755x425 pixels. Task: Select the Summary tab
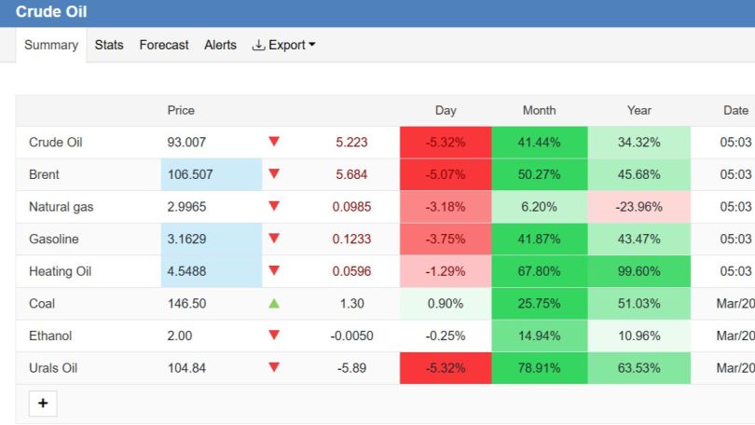(x=51, y=45)
